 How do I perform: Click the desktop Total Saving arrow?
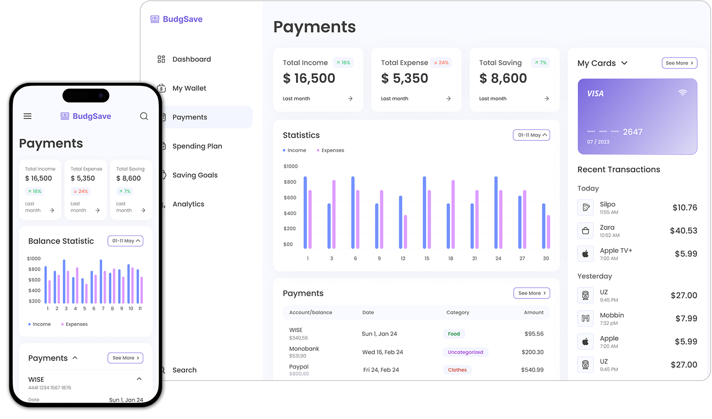click(547, 99)
